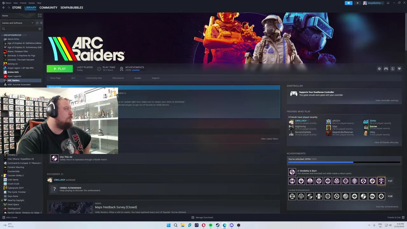This screenshot has width=407, height=229.
Task: Collapse the Uncategorized collection
Action: [x=2, y=35]
